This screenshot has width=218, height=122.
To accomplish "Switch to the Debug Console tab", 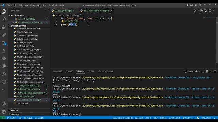I will point(106,72).
